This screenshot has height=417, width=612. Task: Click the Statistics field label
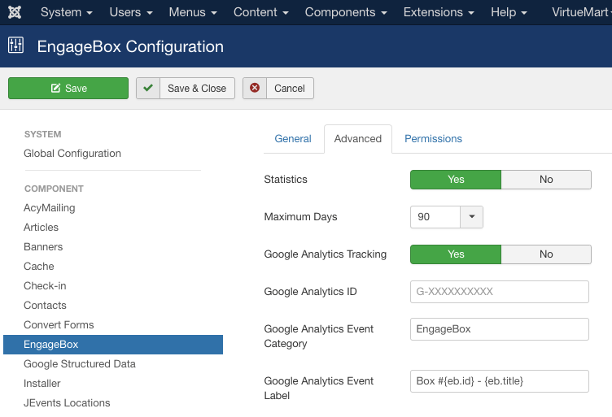point(286,180)
